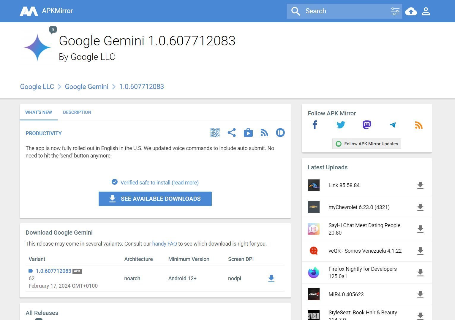Image resolution: width=455 pixels, height=320 pixels.
Task: Open By Google LLC developer link
Action: pyautogui.click(x=87, y=57)
